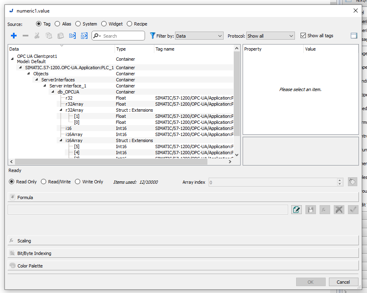The height and width of the screenshot is (293, 367).
Task: Click the Formula section icon
Action: [13, 197]
